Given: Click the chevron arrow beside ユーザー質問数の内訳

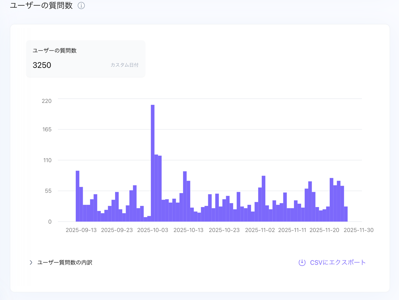Looking at the screenshot, I should [x=31, y=263].
